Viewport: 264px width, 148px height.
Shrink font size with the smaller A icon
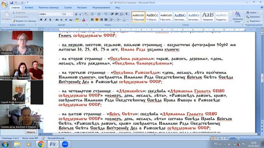pos(80,14)
